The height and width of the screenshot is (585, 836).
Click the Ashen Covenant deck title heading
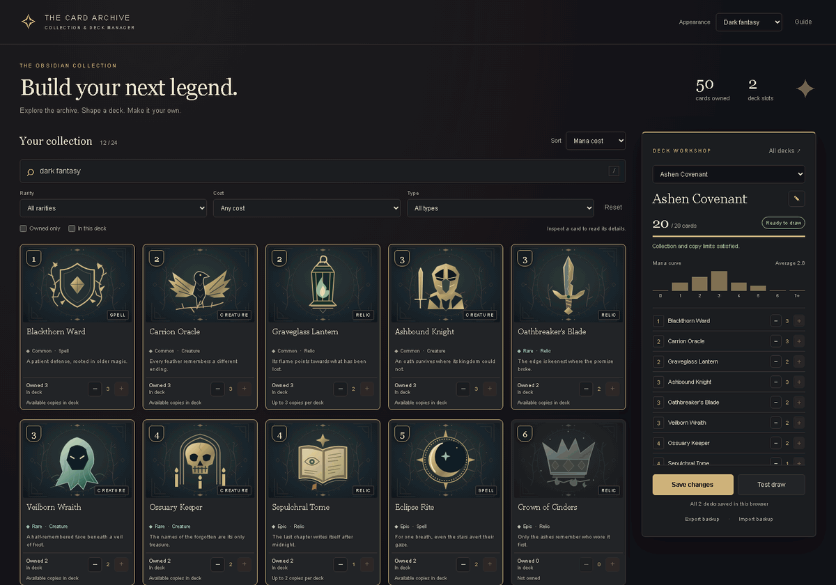[x=699, y=199]
